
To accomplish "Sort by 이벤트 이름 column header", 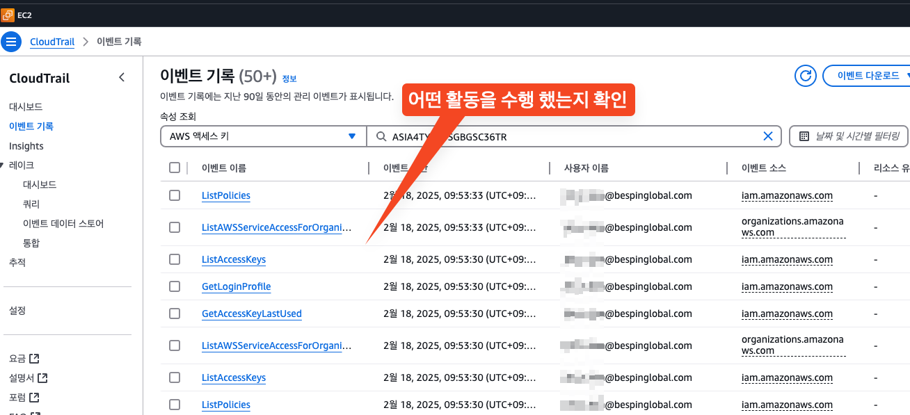I will coord(224,168).
